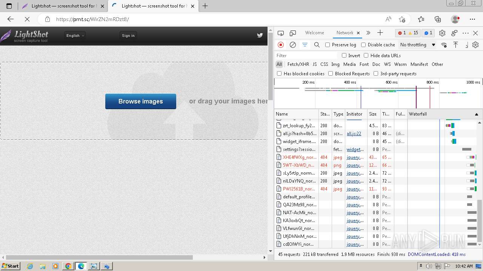Expand more DevTools tabs chevron
Viewport: 483px width, 271px height.
pos(368,33)
